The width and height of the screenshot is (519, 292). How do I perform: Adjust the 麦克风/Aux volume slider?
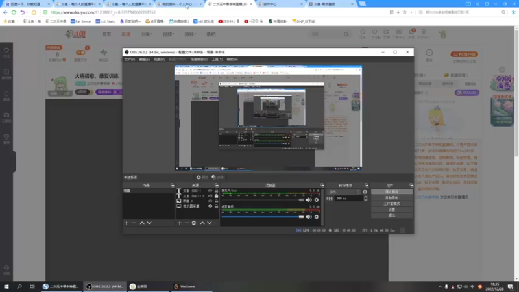263,200
